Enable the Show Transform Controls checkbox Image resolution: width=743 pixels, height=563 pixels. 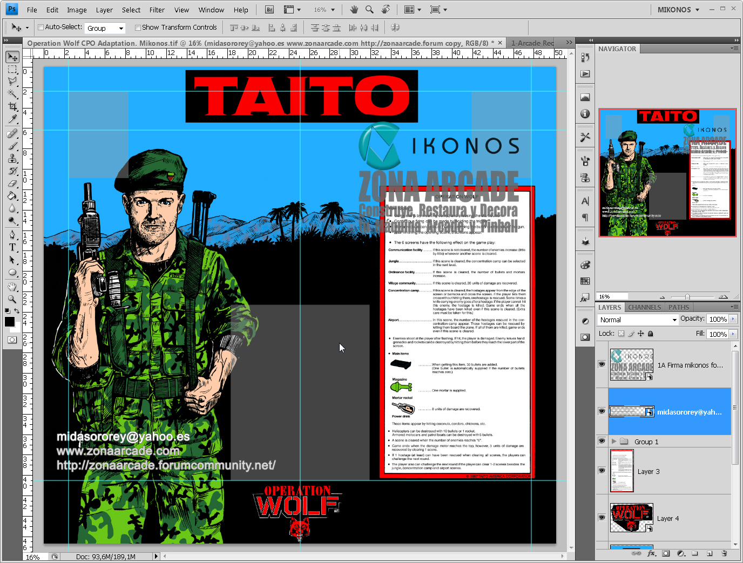138,27
